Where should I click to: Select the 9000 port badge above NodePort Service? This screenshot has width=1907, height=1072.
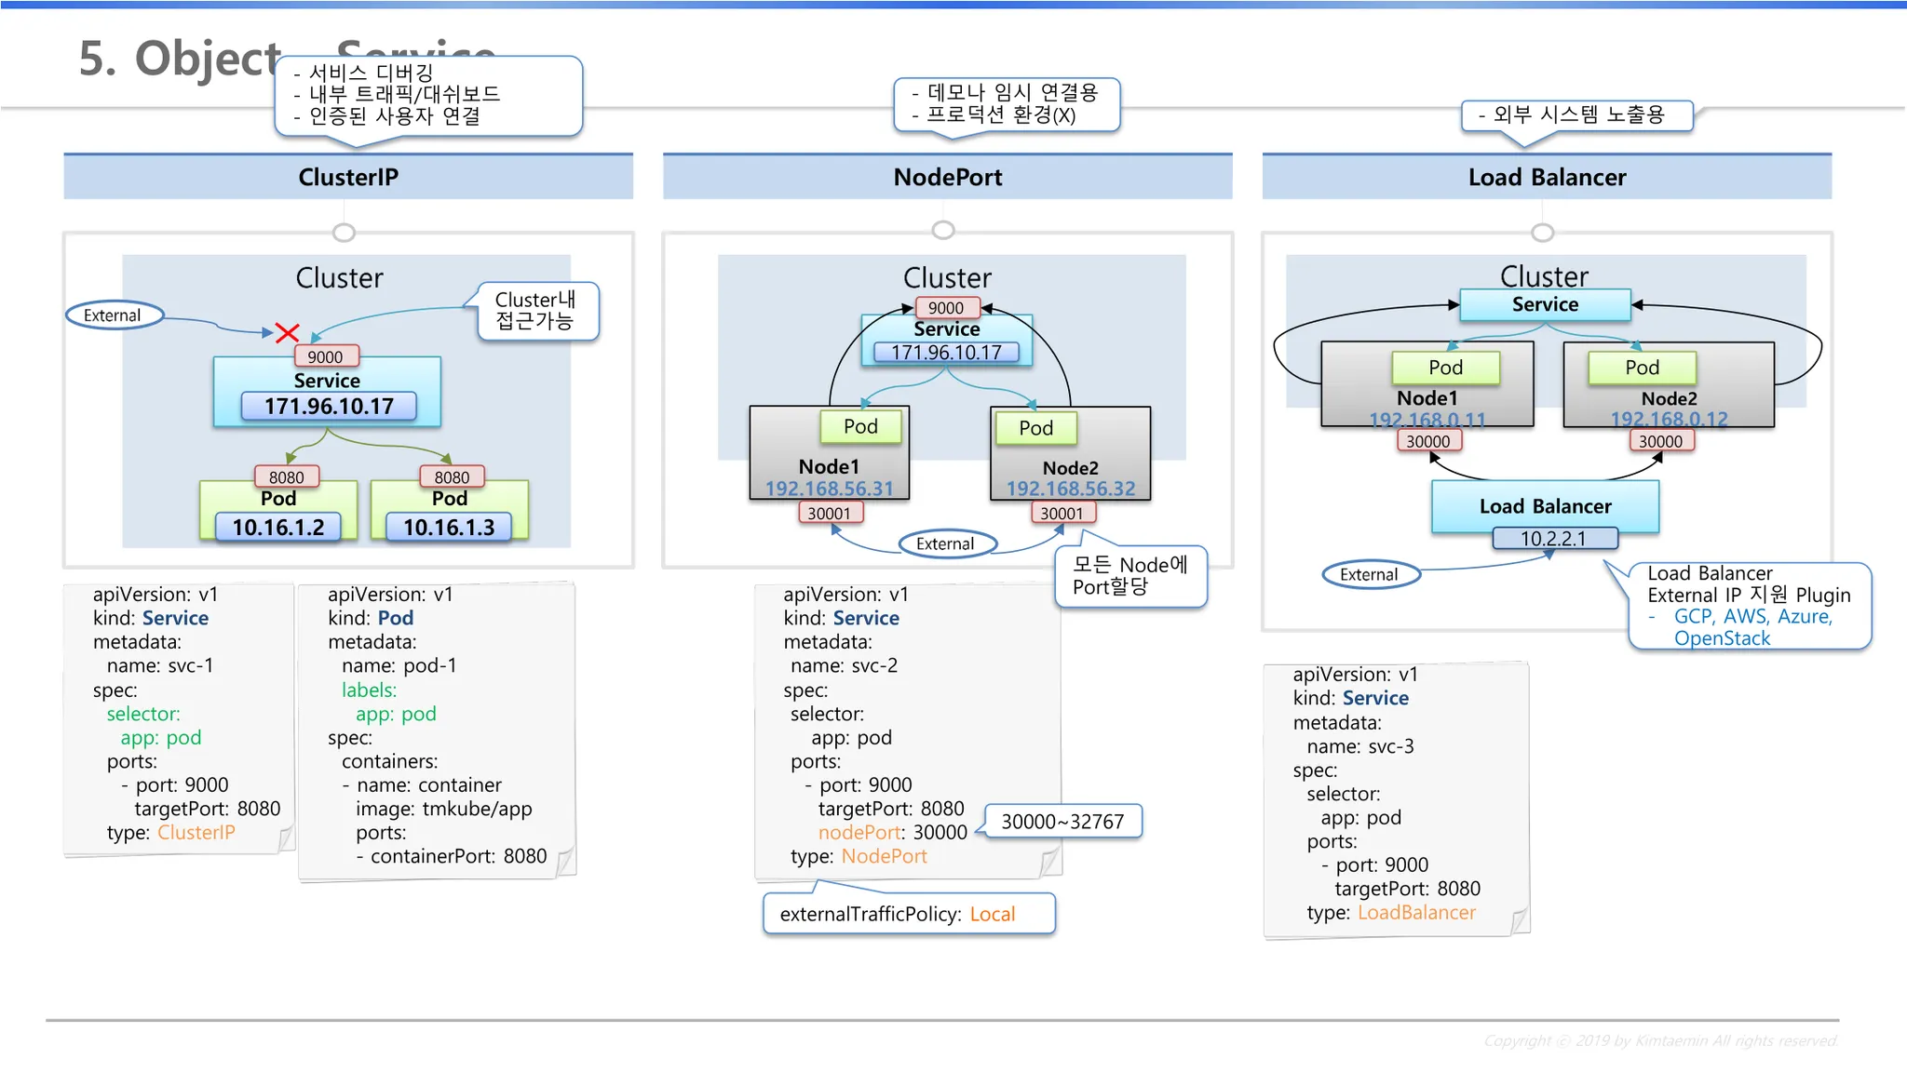946,308
